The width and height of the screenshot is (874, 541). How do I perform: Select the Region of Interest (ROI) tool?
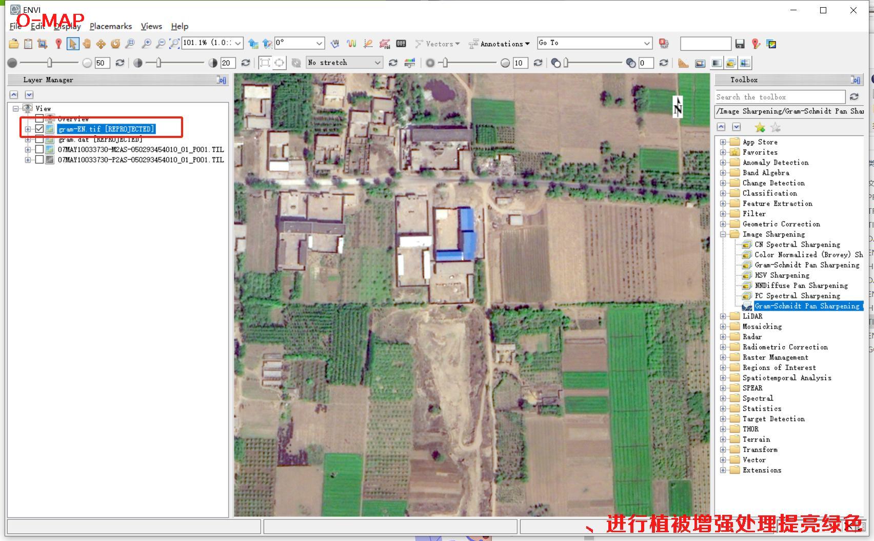[x=384, y=44]
